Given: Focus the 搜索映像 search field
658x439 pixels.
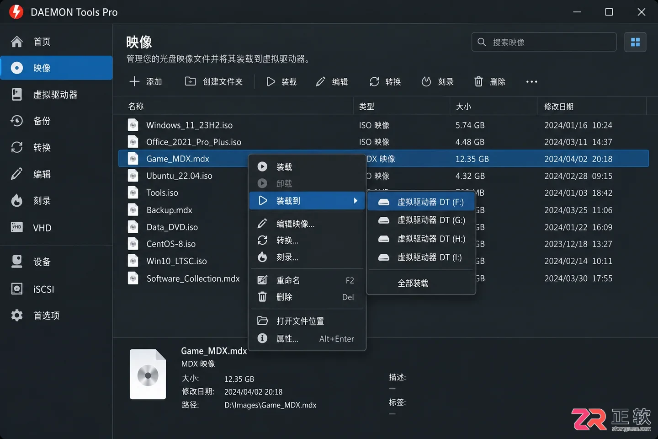Looking at the screenshot, I should (x=544, y=42).
